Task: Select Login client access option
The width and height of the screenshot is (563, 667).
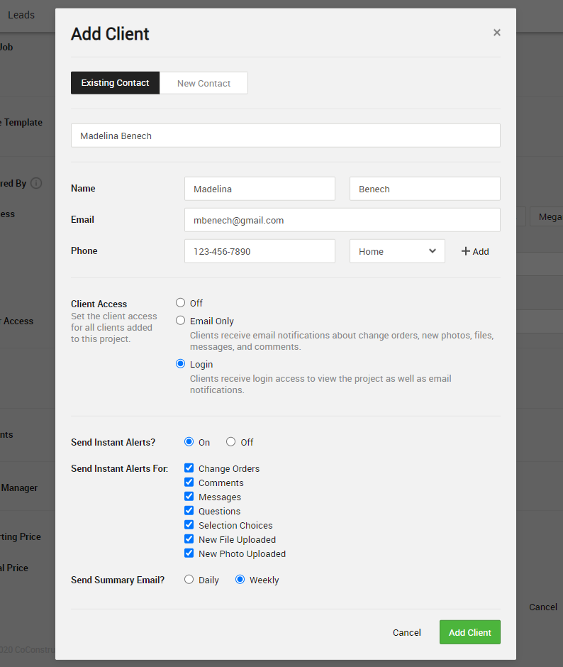Action: click(181, 364)
